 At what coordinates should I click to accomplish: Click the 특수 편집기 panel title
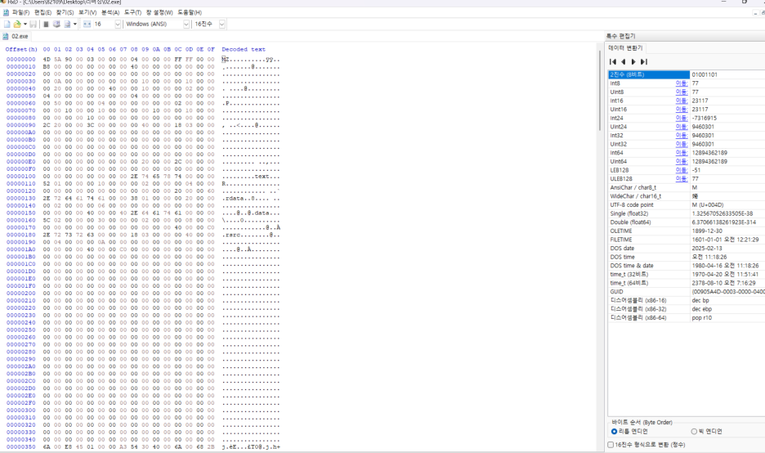(x=620, y=36)
